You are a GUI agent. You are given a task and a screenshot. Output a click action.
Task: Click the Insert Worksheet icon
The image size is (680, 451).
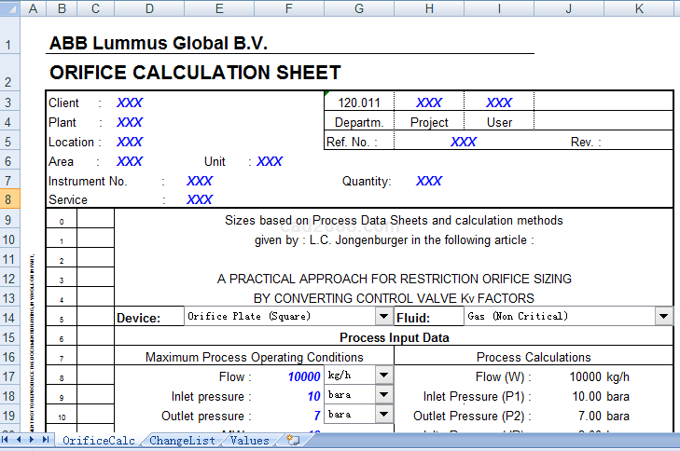point(293,441)
